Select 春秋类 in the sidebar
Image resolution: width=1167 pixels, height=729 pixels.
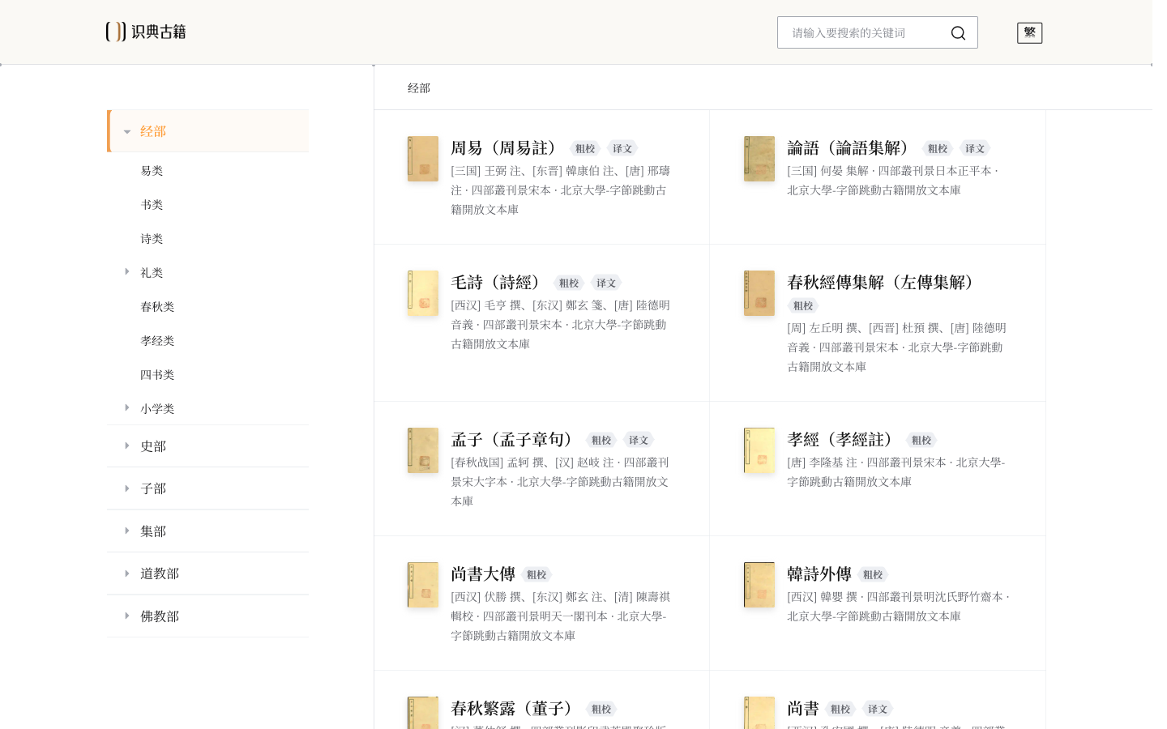click(x=157, y=307)
